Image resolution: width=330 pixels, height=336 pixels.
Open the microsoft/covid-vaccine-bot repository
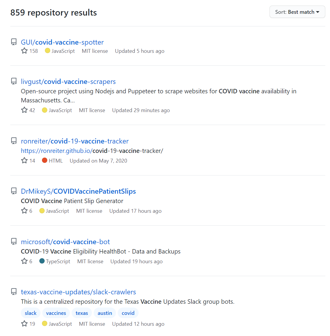click(65, 242)
